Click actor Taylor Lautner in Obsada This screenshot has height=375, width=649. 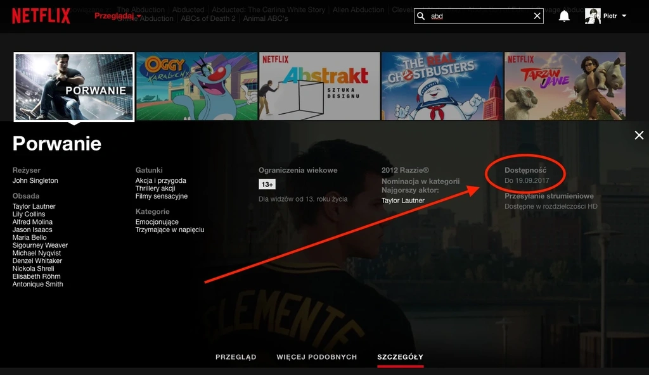pyautogui.click(x=34, y=206)
